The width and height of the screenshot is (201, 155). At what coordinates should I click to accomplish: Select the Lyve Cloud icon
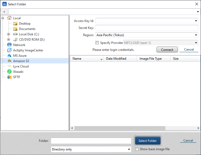(x=10, y=66)
